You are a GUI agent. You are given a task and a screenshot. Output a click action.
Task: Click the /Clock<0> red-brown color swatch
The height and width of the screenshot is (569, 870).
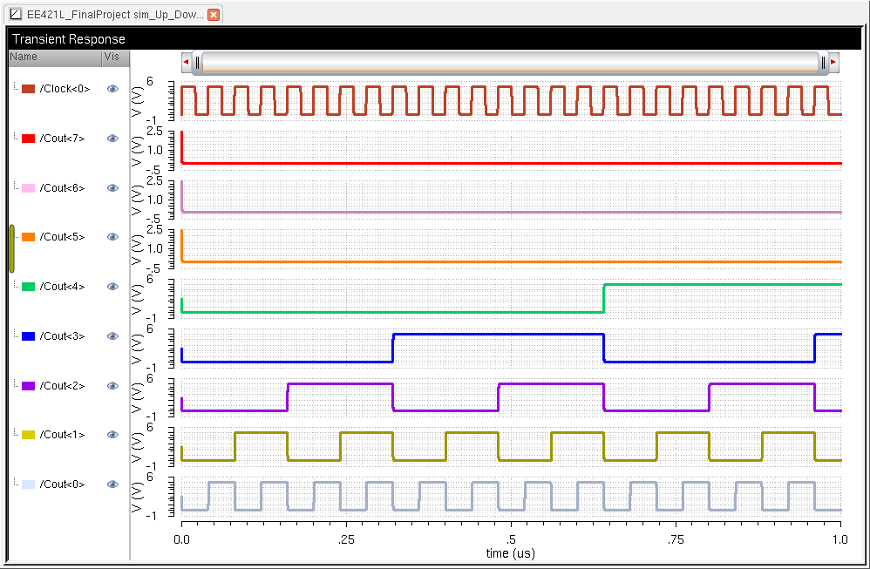tap(28, 89)
